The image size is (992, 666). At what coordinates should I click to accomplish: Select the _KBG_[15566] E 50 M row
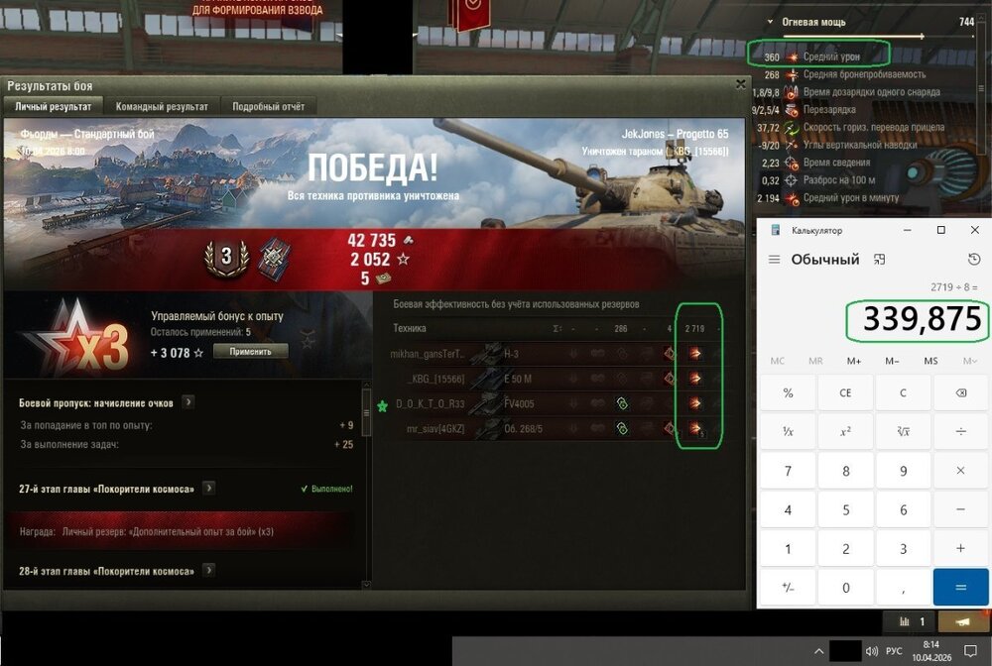pos(555,378)
